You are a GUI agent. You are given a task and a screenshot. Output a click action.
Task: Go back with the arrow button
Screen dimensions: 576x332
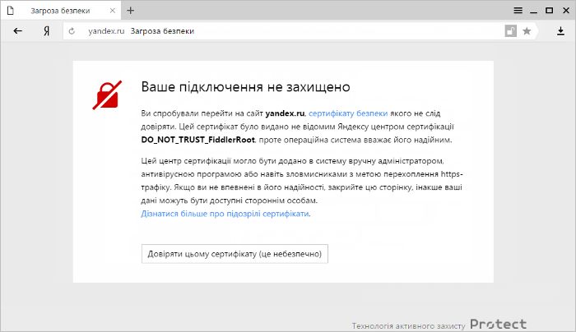17,31
